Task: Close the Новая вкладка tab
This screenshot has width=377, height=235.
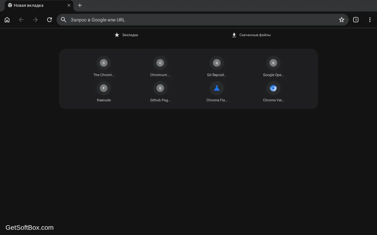Action: pos(69,5)
